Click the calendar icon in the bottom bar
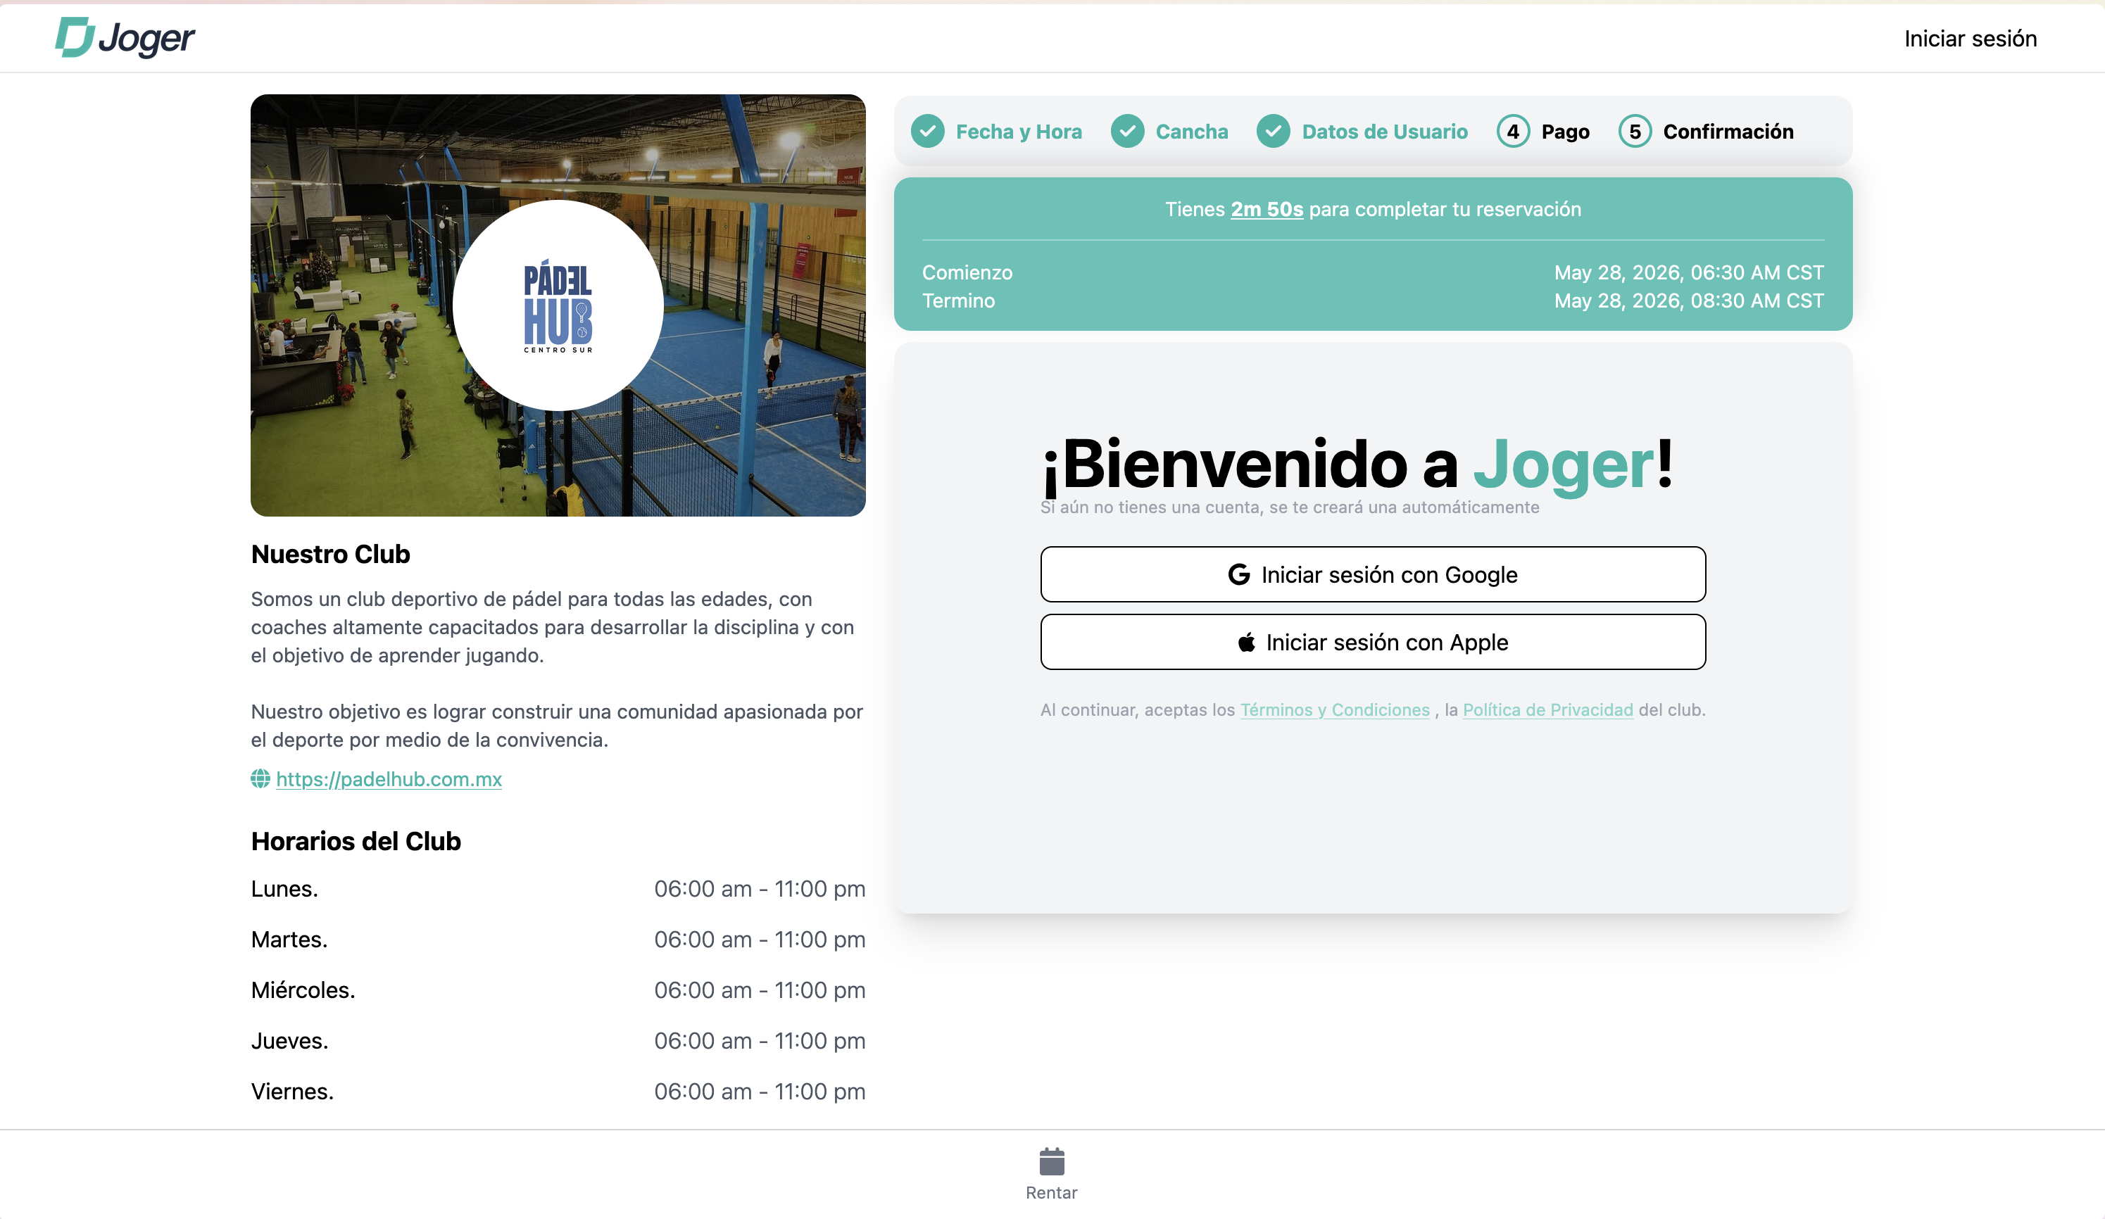Viewport: 2105px width, 1219px height. coord(1051,1161)
